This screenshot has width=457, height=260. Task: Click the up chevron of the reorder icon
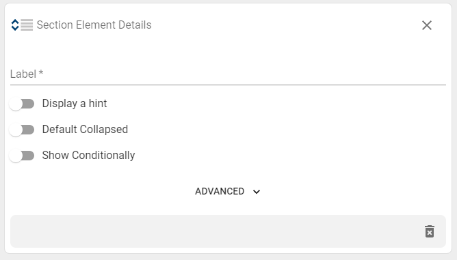point(15,22)
